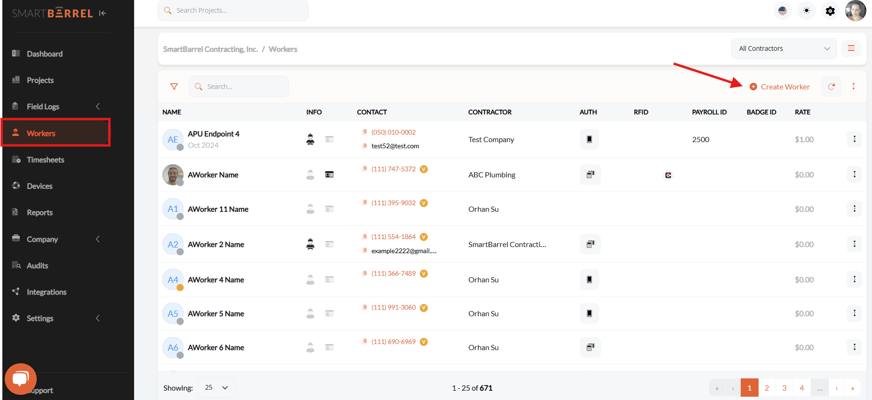This screenshot has width=872, height=400.
Task: Click the ID card icon for AWorker Name
Action: (329, 175)
